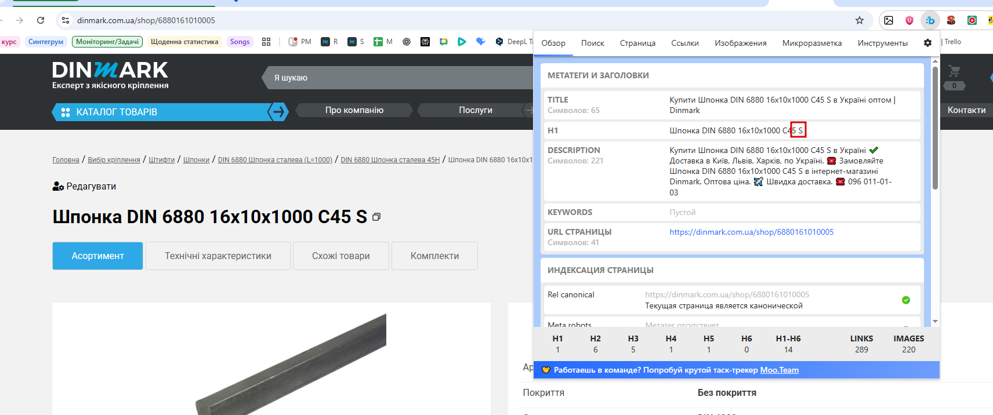
Task: Open the R bookmark
Action: click(329, 42)
